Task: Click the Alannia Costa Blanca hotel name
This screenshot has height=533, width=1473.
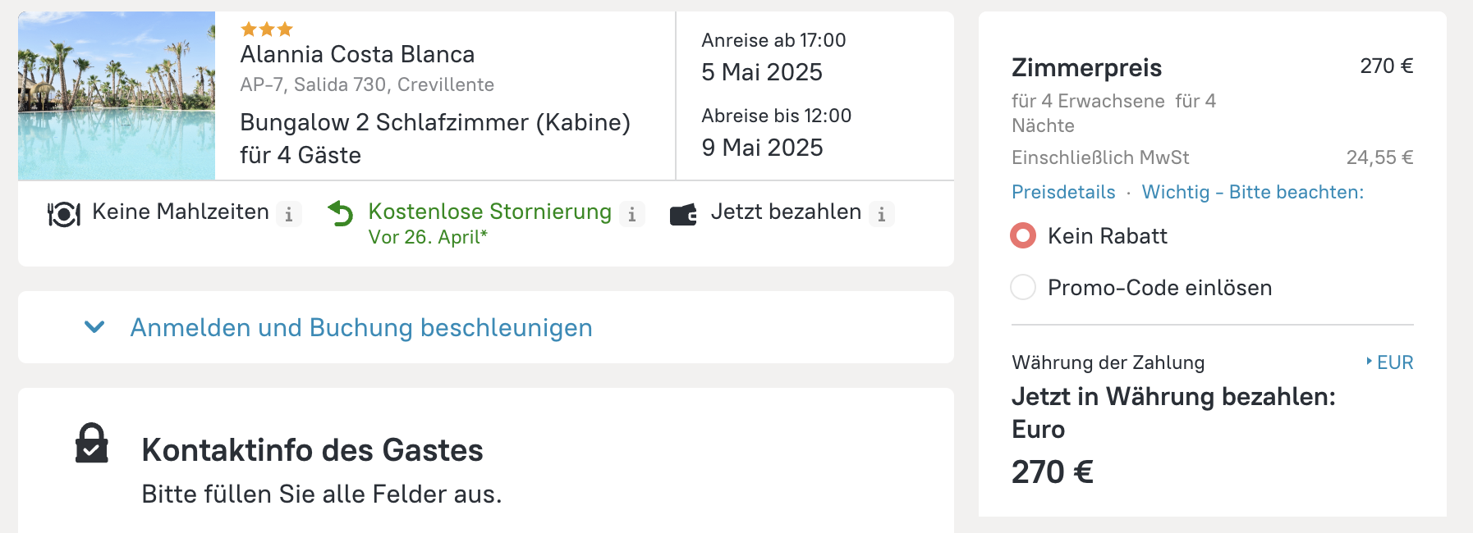Action: coord(357,54)
